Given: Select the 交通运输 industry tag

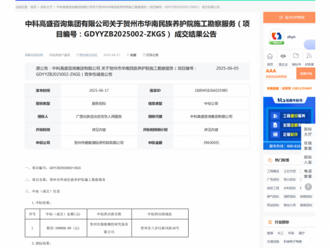Looking at the screenshot, I should (x=273, y=241).
